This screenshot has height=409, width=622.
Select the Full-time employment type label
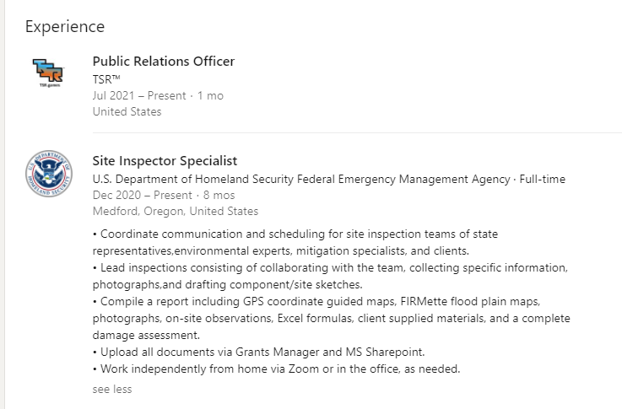pyautogui.click(x=543, y=179)
